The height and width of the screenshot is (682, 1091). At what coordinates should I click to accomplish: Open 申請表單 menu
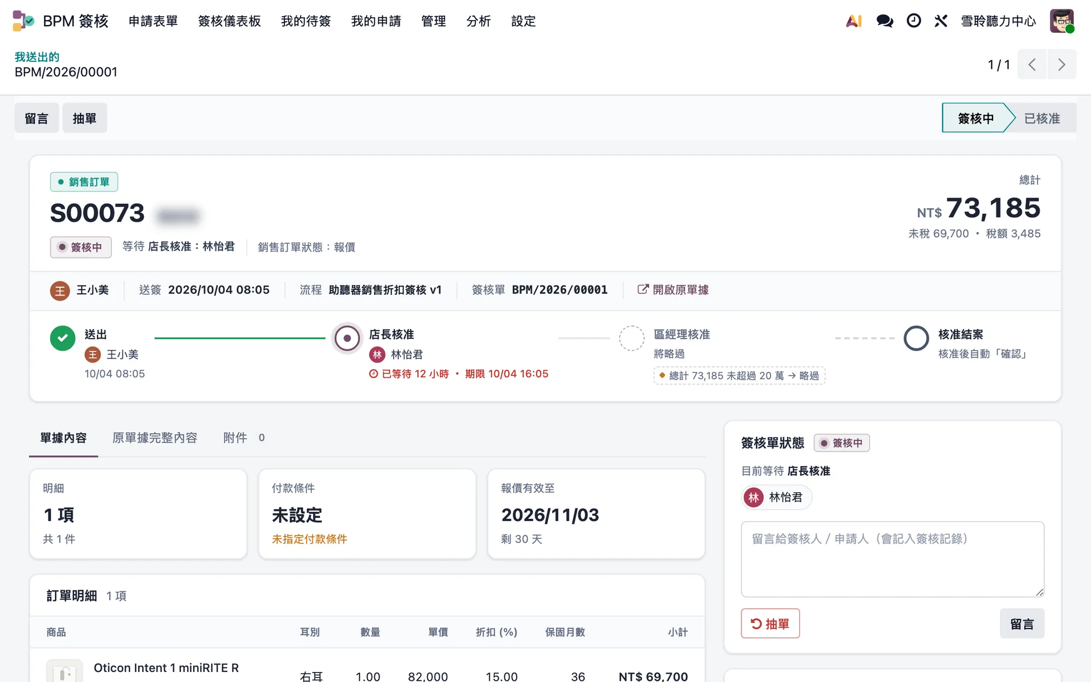[x=153, y=21]
